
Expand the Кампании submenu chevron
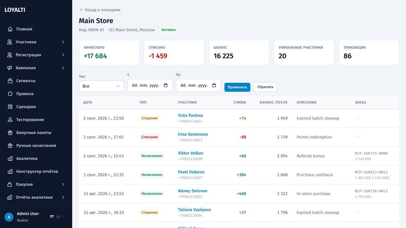(63, 68)
